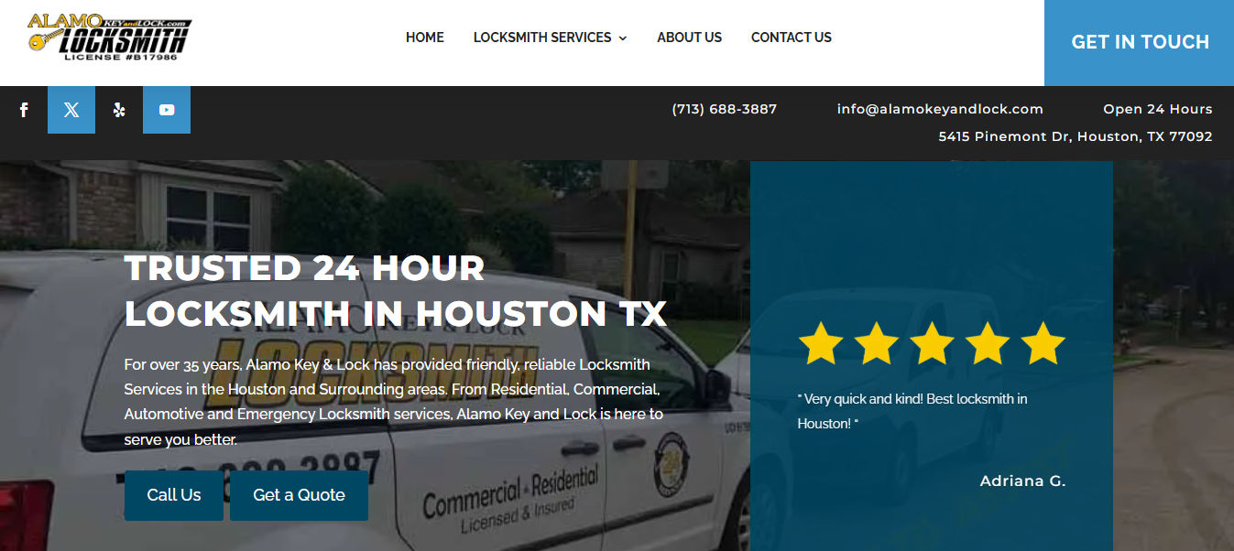Open the Facebook social icon
Viewport: 1234px width, 551px height.
(x=24, y=110)
